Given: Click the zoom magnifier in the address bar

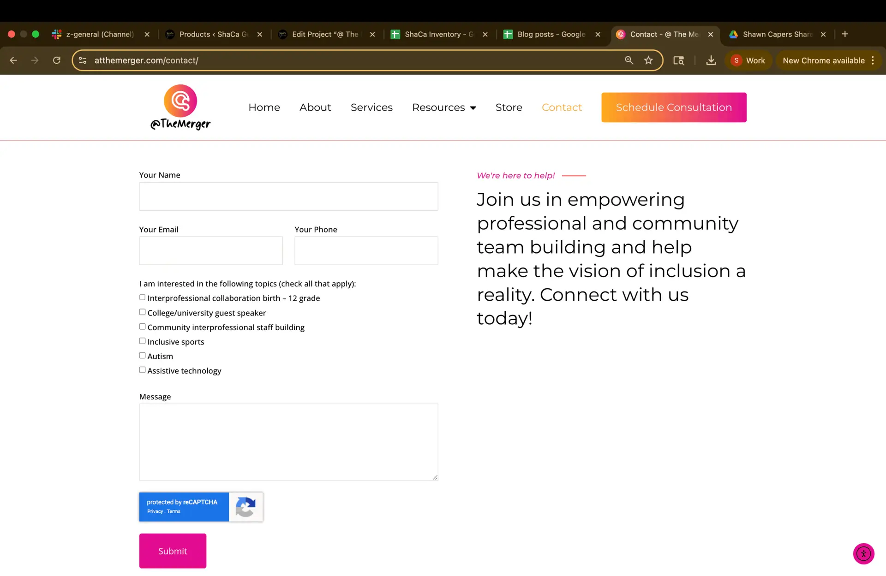Looking at the screenshot, I should [629, 60].
